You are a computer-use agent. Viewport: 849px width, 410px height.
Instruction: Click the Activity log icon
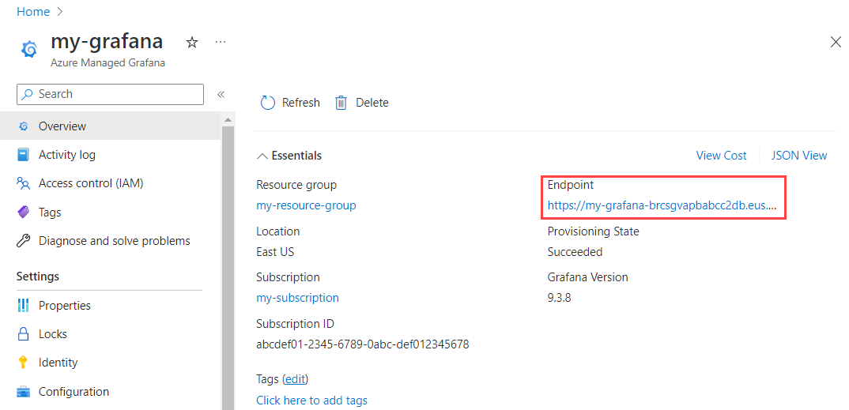(x=23, y=155)
